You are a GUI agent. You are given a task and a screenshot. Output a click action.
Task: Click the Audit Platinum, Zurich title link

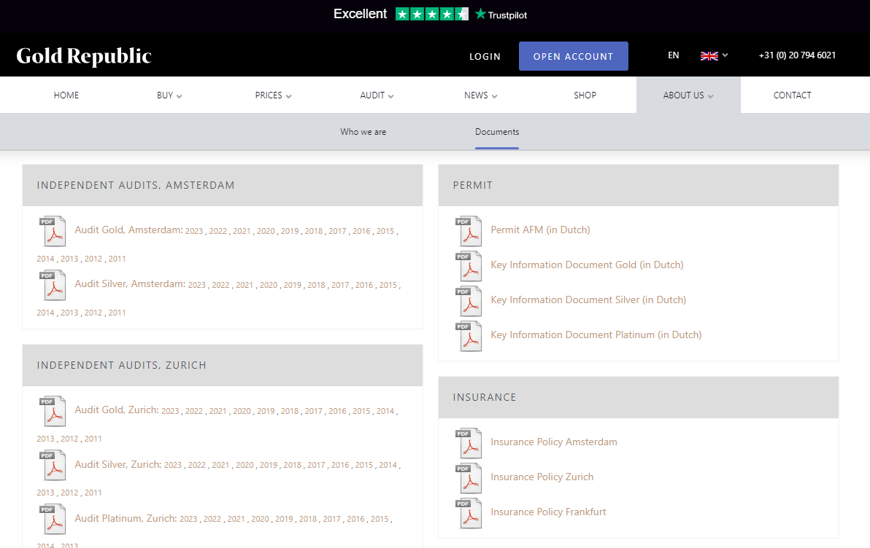tap(126, 518)
